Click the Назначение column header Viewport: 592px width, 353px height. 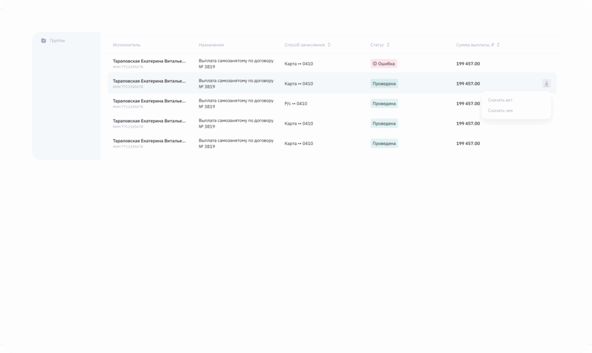(x=211, y=45)
